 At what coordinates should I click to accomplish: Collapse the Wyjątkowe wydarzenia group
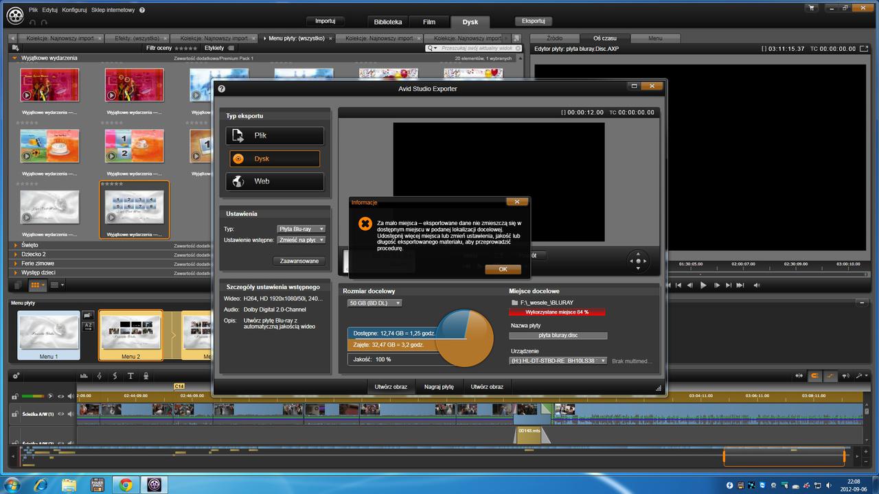point(15,58)
